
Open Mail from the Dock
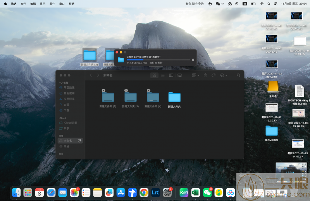point(63,192)
